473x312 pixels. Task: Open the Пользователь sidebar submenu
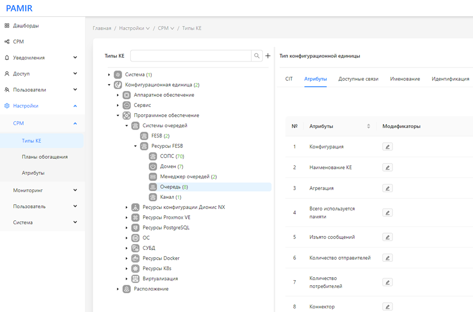click(42, 206)
